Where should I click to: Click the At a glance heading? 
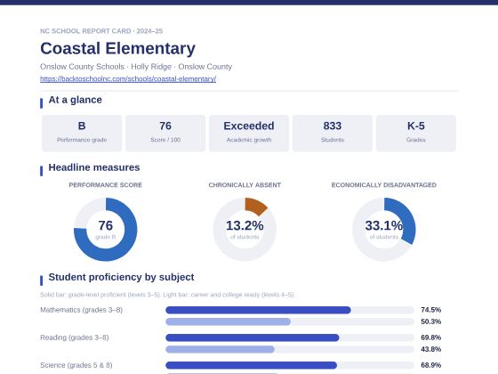75,100
